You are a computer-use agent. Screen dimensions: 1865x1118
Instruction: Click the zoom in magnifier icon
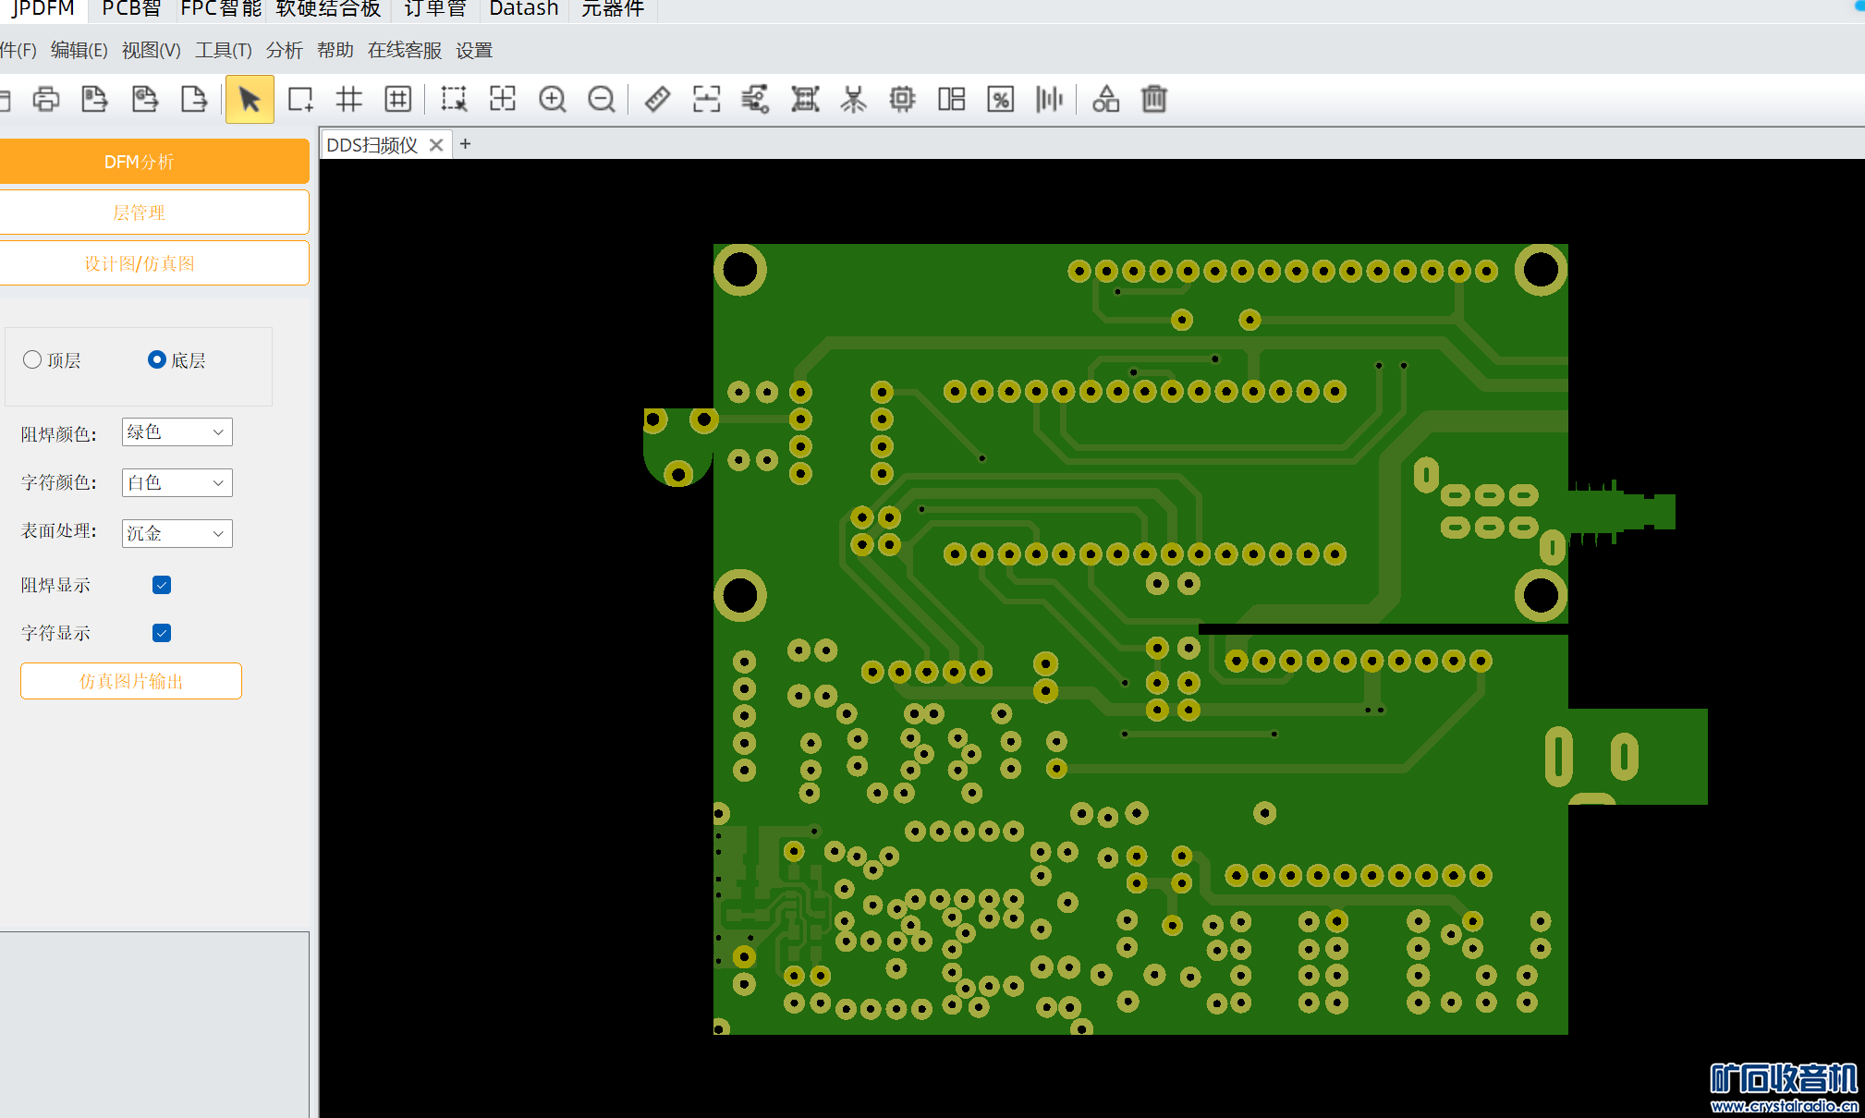tap(553, 99)
